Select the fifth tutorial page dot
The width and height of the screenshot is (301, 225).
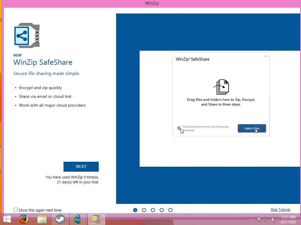point(170,210)
